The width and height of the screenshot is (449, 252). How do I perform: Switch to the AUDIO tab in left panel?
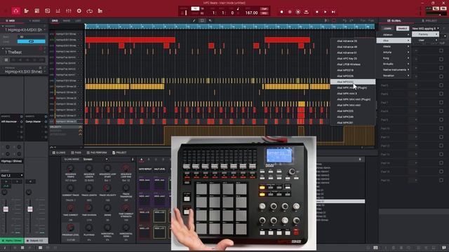point(34,21)
